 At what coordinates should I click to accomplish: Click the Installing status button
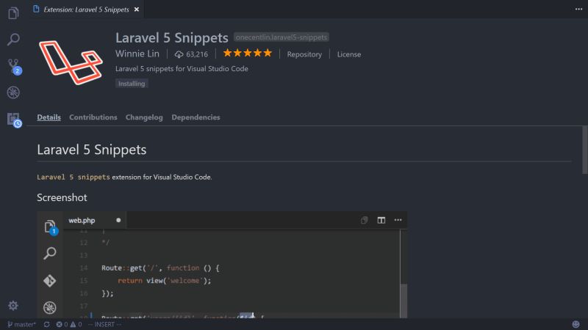point(132,84)
